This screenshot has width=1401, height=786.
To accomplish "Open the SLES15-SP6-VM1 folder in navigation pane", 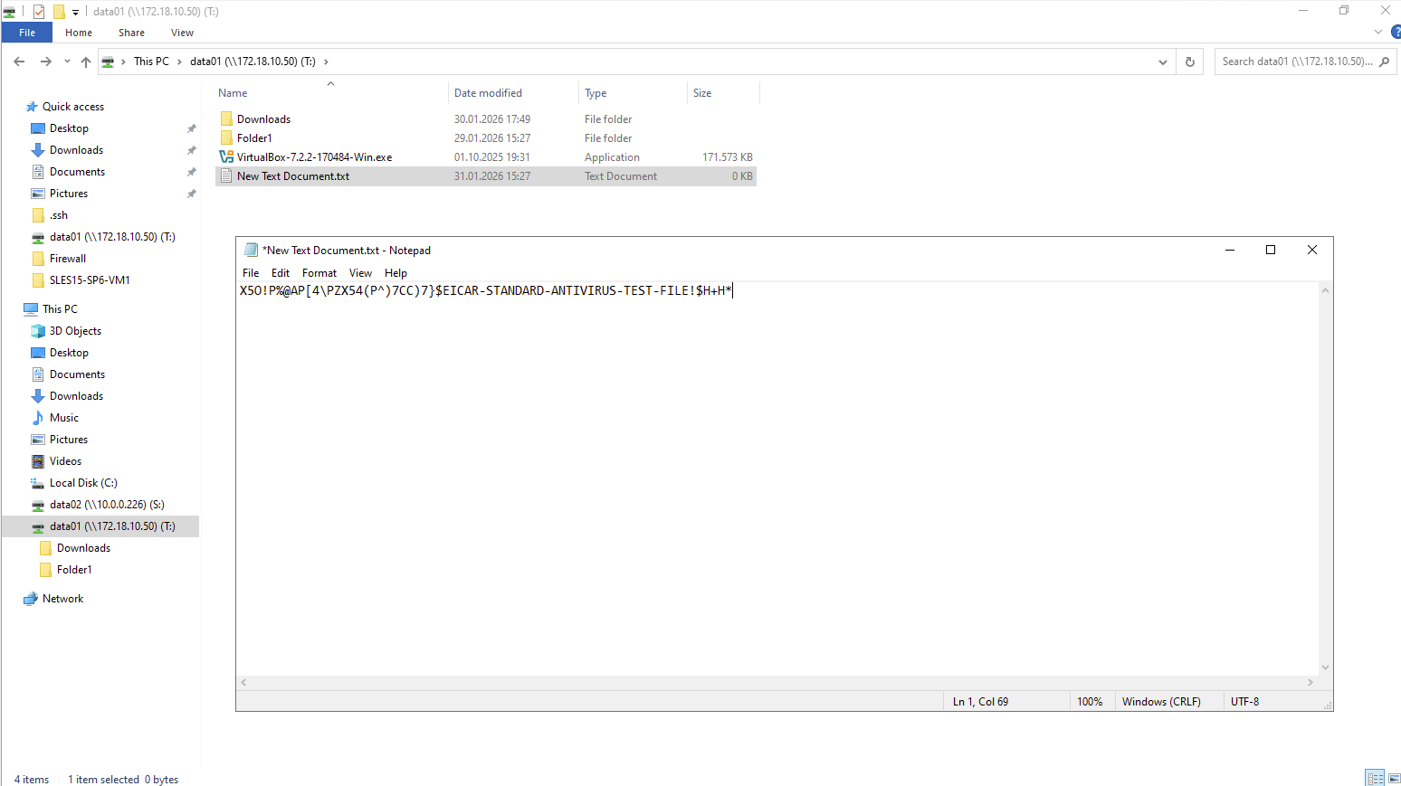I will pos(90,280).
